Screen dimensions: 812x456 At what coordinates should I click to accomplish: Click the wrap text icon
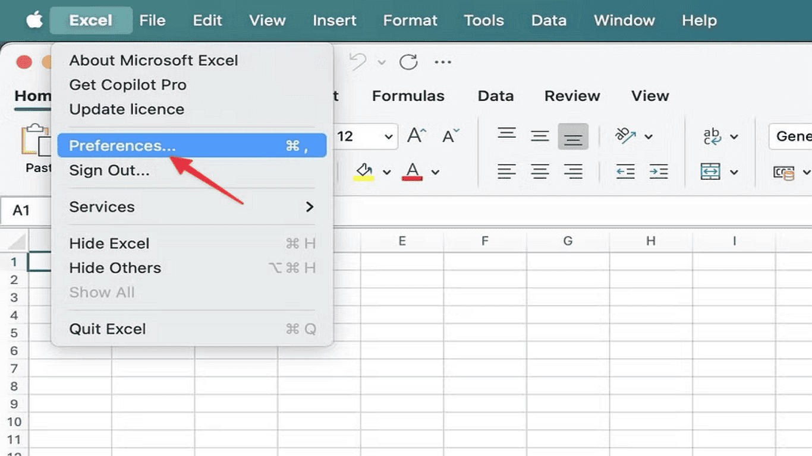point(712,136)
